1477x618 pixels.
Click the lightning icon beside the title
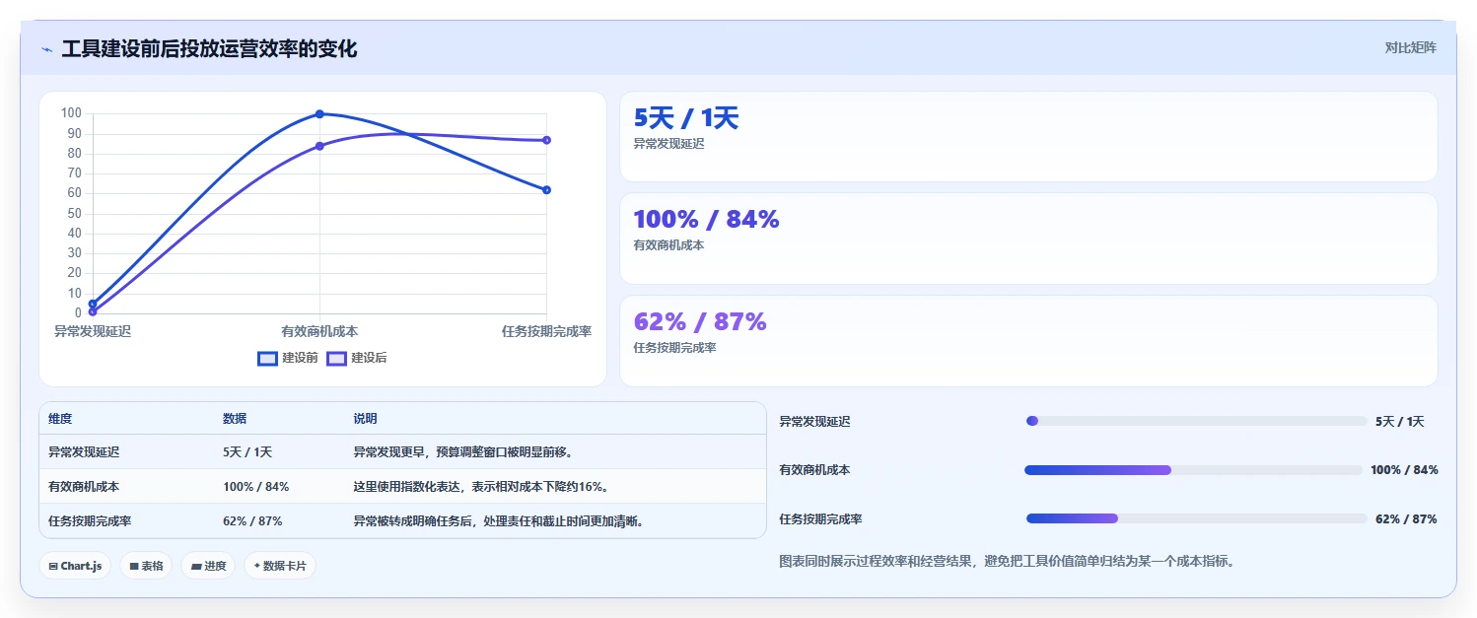click(x=46, y=49)
